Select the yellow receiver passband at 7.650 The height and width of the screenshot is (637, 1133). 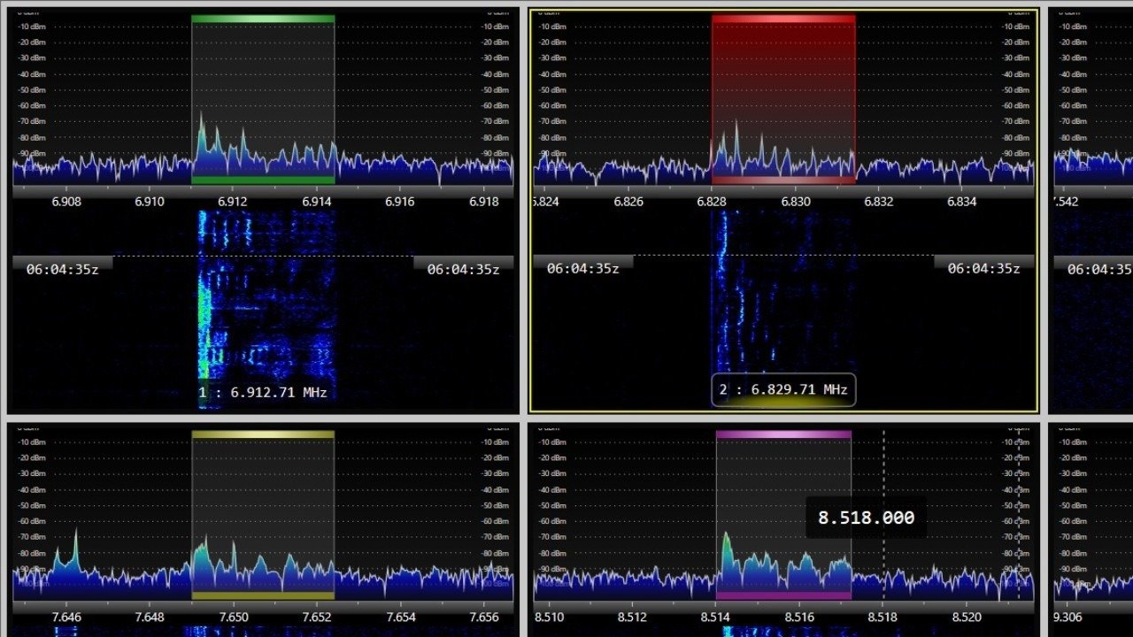pos(263,515)
